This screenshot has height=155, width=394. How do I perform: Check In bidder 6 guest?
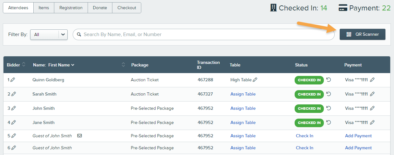click(304, 148)
